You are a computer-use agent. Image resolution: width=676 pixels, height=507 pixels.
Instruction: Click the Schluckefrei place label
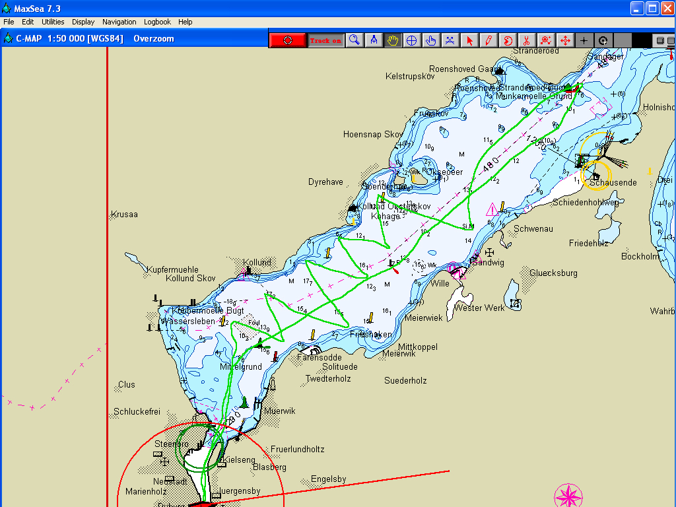pyautogui.click(x=137, y=412)
